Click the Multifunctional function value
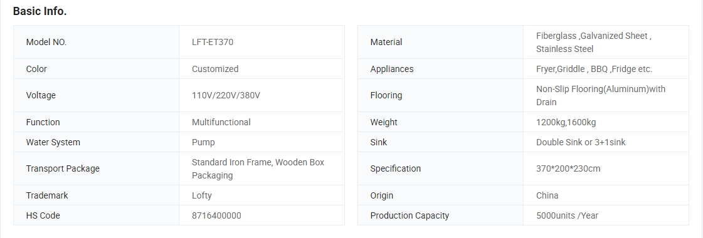 (221, 122)
